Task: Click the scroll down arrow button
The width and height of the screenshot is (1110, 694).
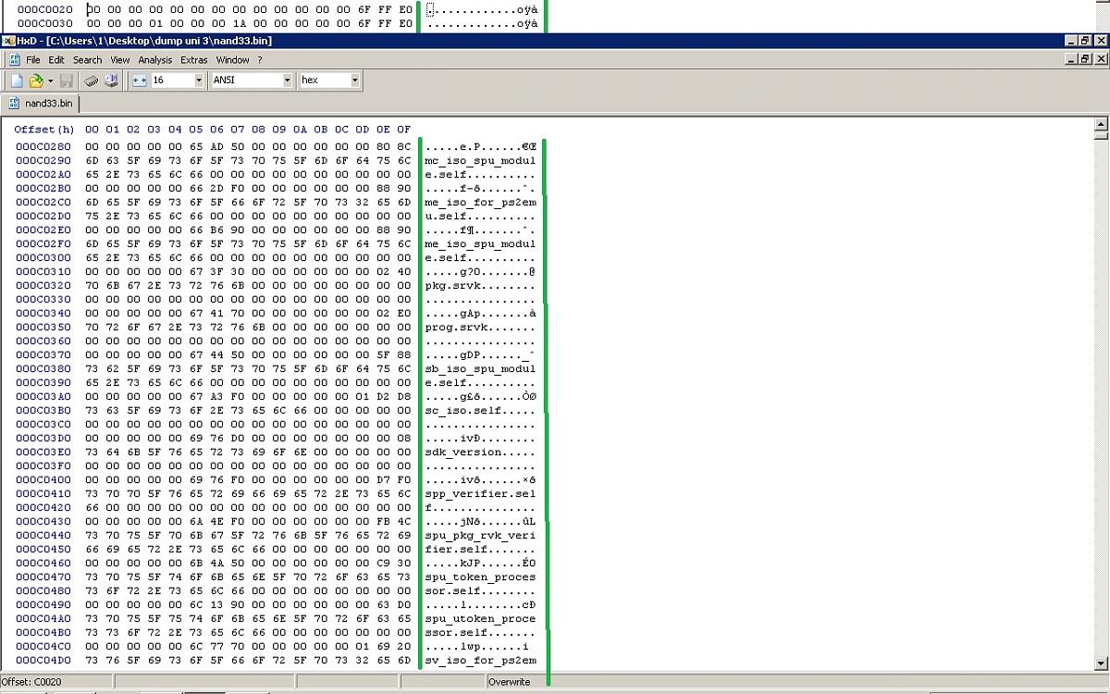Action: pyautogui.click(x=1101, y=663)
